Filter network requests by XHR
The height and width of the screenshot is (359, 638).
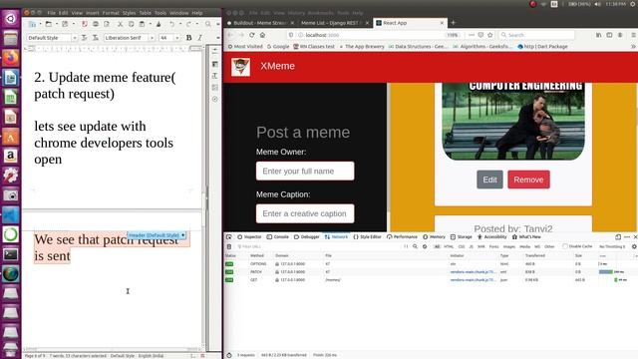click(480, 246)
